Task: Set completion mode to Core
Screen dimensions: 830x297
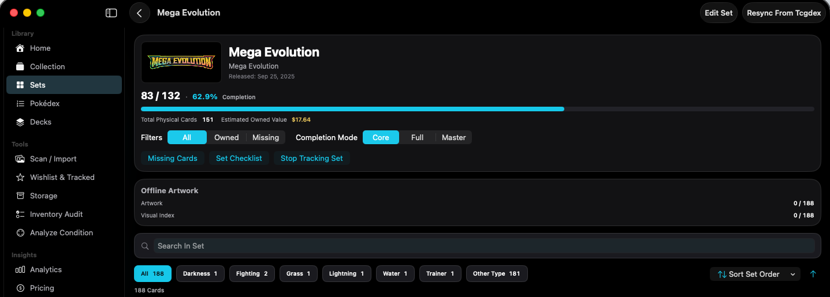Action: pos(381,137)
